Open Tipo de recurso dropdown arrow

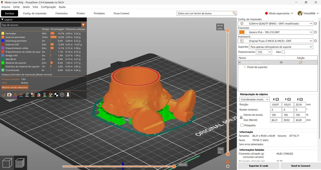tap(83, 25)
